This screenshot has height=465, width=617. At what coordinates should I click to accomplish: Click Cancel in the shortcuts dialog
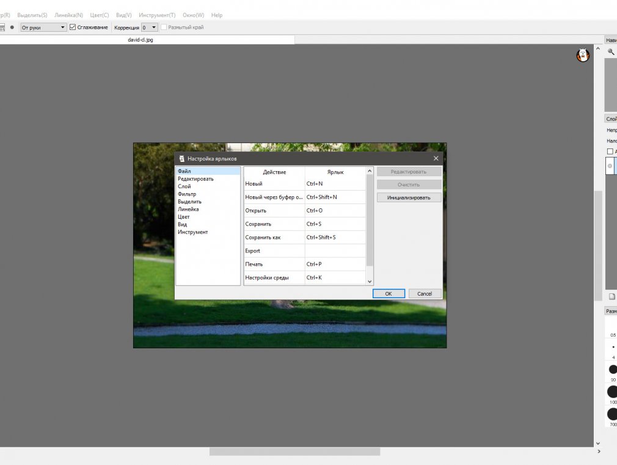point(425,294)
